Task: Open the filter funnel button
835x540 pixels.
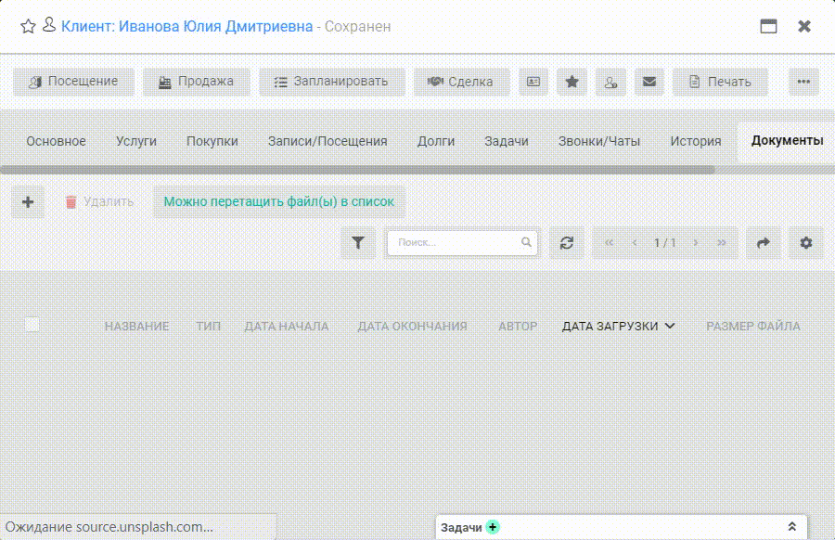Action: [358, 243]
